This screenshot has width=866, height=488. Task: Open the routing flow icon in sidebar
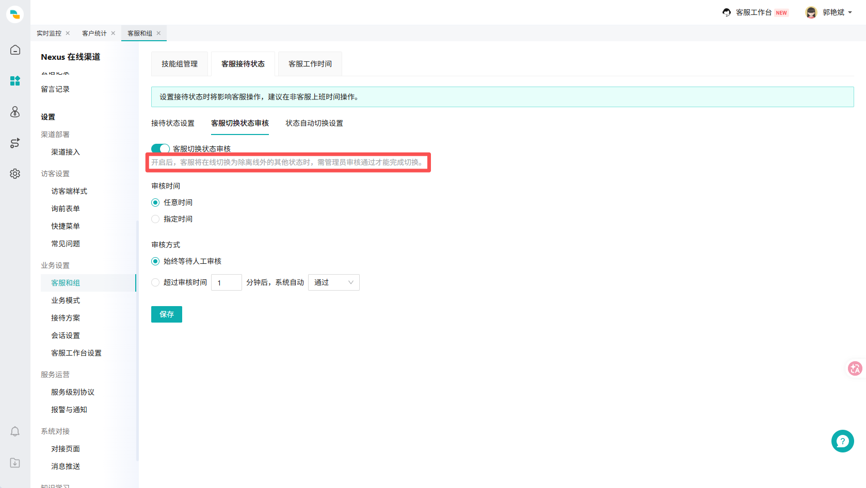pos(15,143)
